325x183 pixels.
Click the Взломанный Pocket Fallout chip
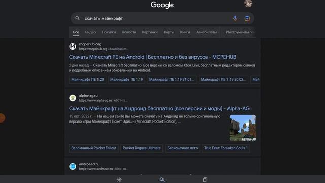[93, 148]
